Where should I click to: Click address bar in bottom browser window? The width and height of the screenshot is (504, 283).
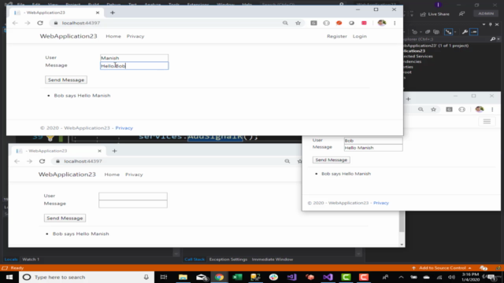pos(167,161)
